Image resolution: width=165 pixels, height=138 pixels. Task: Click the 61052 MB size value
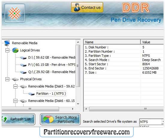click(x=149, y=72)
